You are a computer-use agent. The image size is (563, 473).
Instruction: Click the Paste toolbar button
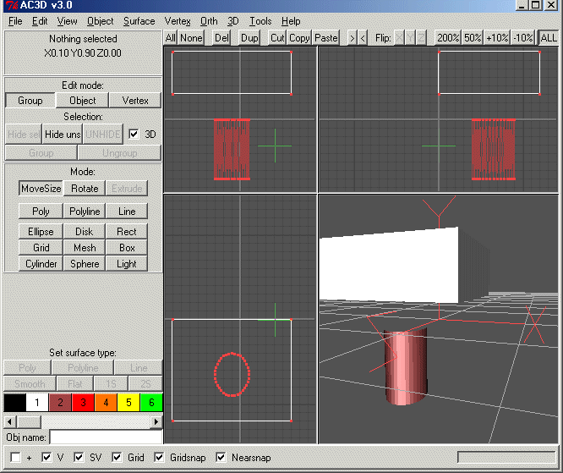[325, 38]
